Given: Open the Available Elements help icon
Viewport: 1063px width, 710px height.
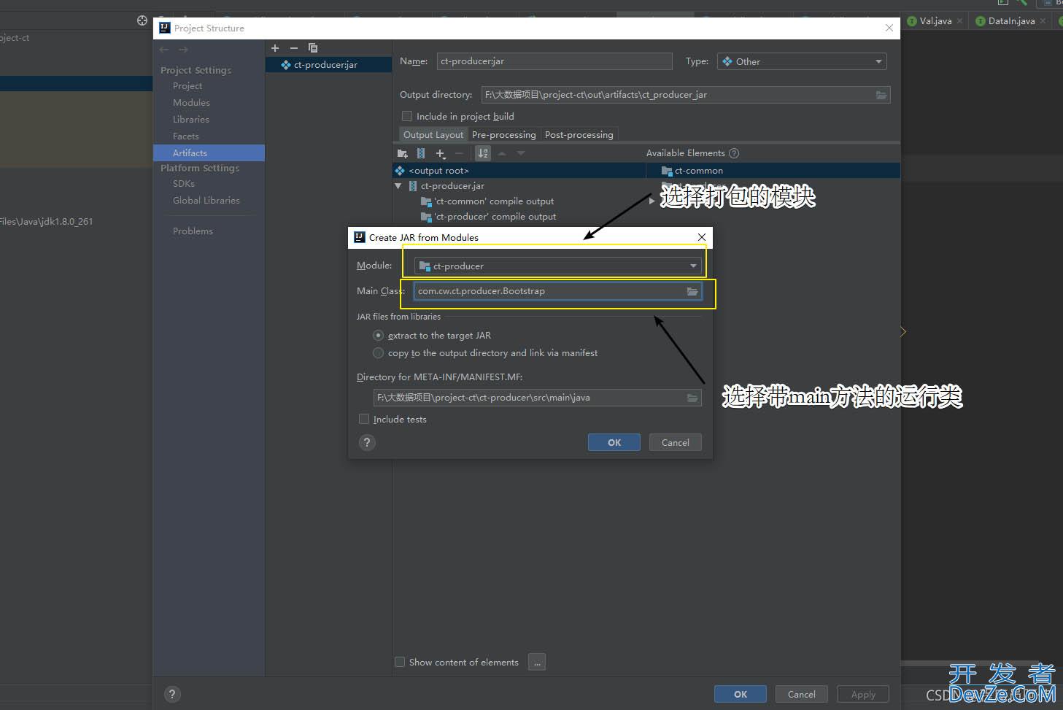Looking at the screenshot, I should (x=734, y=153).
